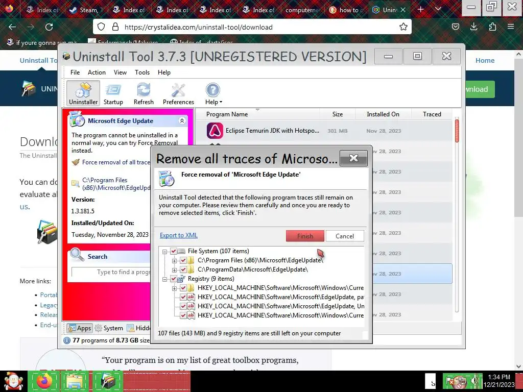This screenshot has width=523, height=392.
Task: Switch to the Hidden tab
Action: (139, 328)
